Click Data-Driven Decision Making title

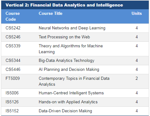[x=65, y=111]
